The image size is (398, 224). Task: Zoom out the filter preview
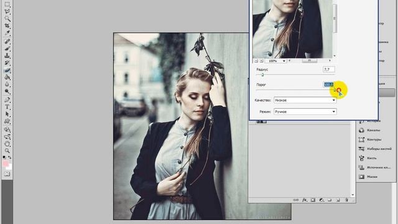point(256,61)
